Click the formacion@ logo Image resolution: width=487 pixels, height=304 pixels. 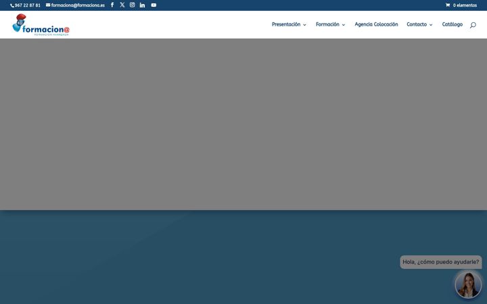point(41,25)
